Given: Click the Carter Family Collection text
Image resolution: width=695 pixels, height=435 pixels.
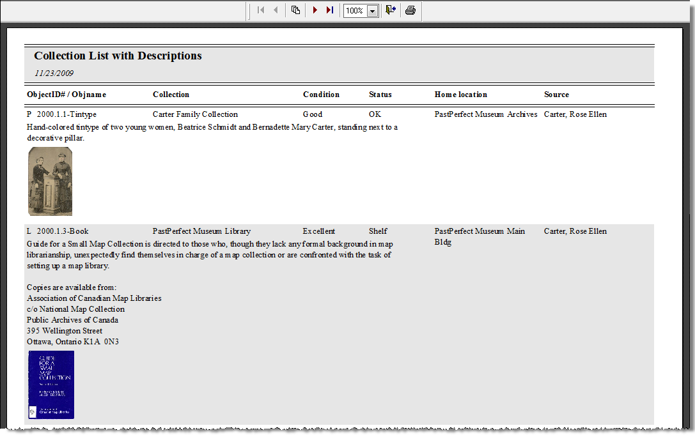Looking at the screenshot, I should point(195,114).
